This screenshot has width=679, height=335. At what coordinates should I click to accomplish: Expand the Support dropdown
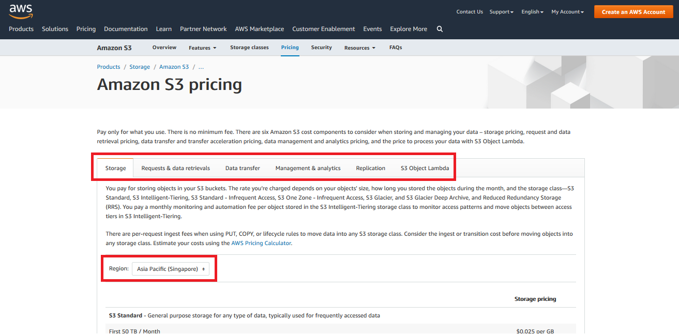point(502,12)
